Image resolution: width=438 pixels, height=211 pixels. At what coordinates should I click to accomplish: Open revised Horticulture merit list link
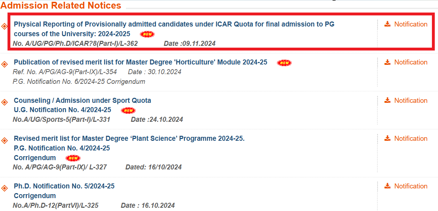[140, 62]
